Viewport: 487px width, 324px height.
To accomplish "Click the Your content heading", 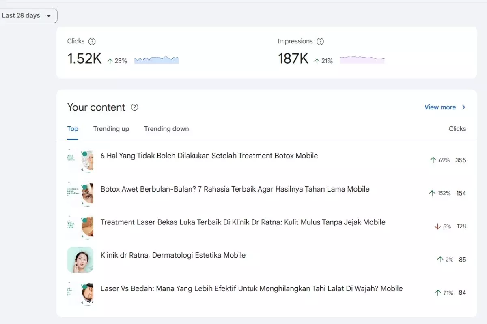I will click(96, 107).
